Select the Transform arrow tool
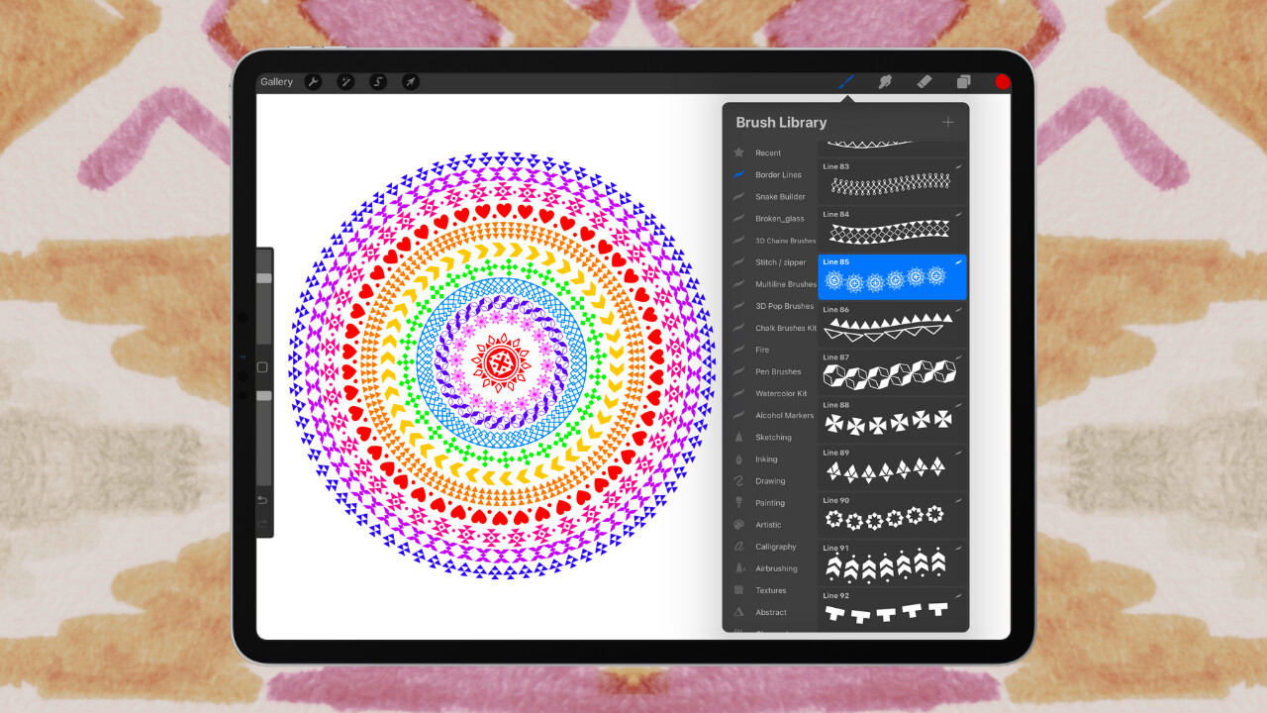Screen dimensions: 1267x713 [x=409, y=81]
